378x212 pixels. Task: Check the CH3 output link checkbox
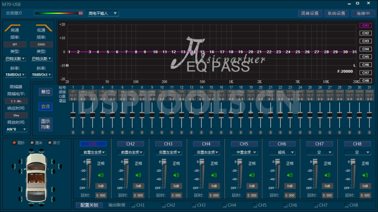coord(194,205)
